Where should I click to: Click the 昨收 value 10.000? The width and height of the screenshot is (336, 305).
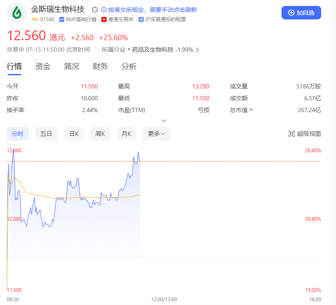89,98
